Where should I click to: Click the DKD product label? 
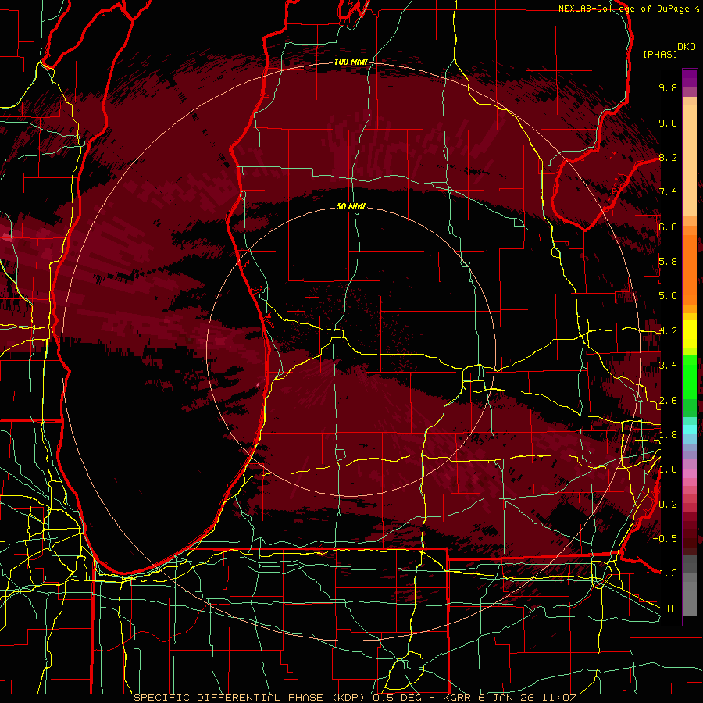(687, 47)
